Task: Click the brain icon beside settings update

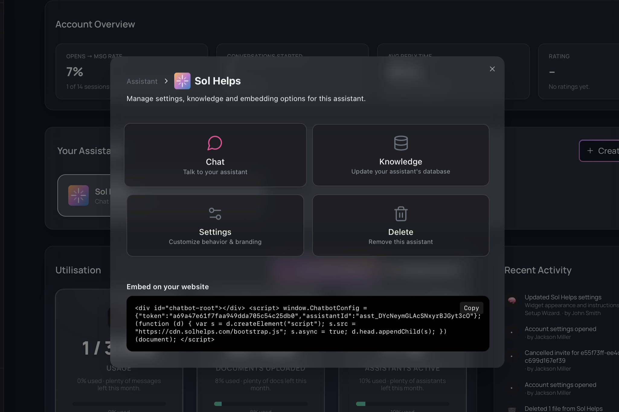Action: pos(512,300)
